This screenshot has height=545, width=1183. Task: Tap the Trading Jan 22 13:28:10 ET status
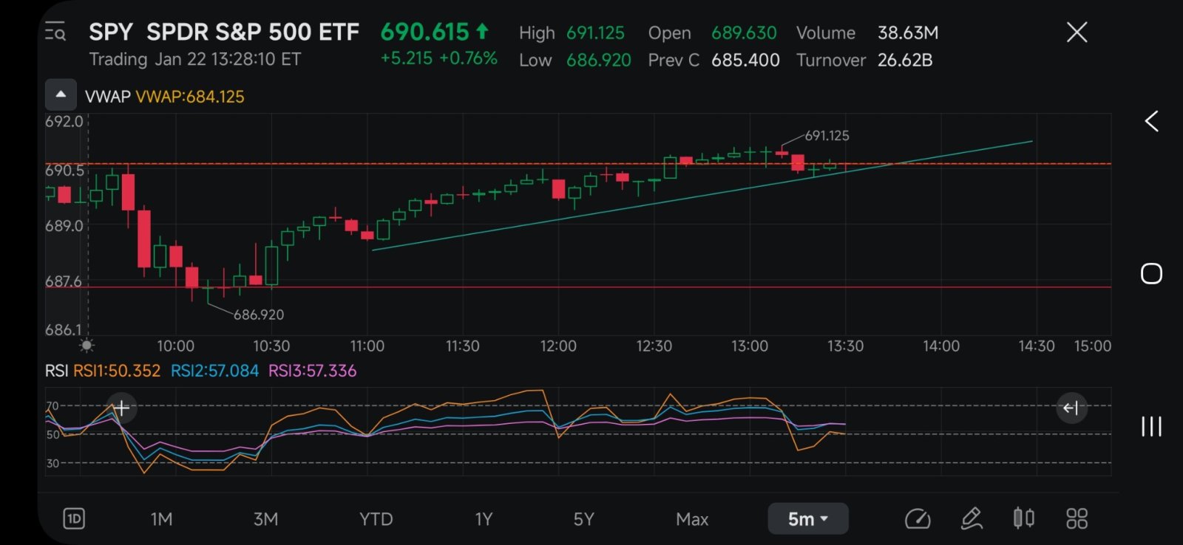click(x=195, y=59)
